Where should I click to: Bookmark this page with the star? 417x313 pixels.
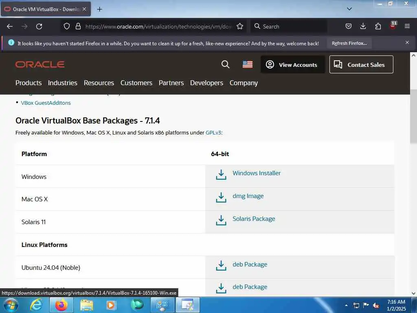coord(240,26)
